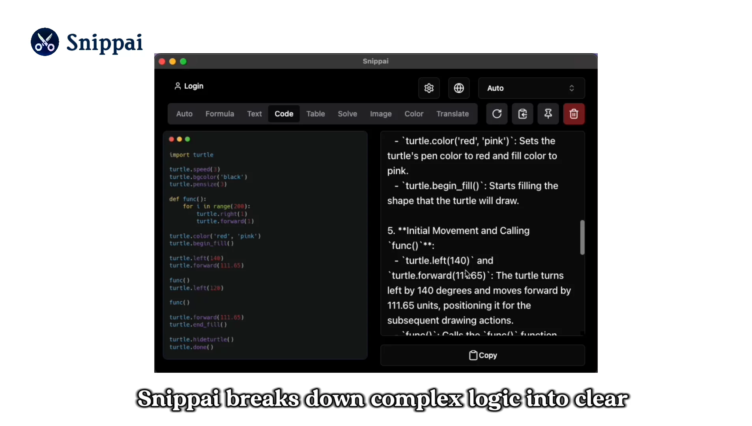Click 'shape that the turtle will draw.'

453,201
